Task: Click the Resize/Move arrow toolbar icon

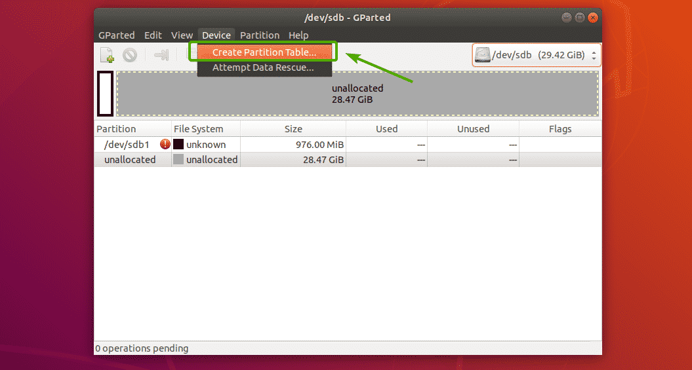Action: [161, 55]
